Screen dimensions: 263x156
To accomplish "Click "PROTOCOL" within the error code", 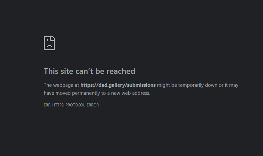I will pos(75,105).
